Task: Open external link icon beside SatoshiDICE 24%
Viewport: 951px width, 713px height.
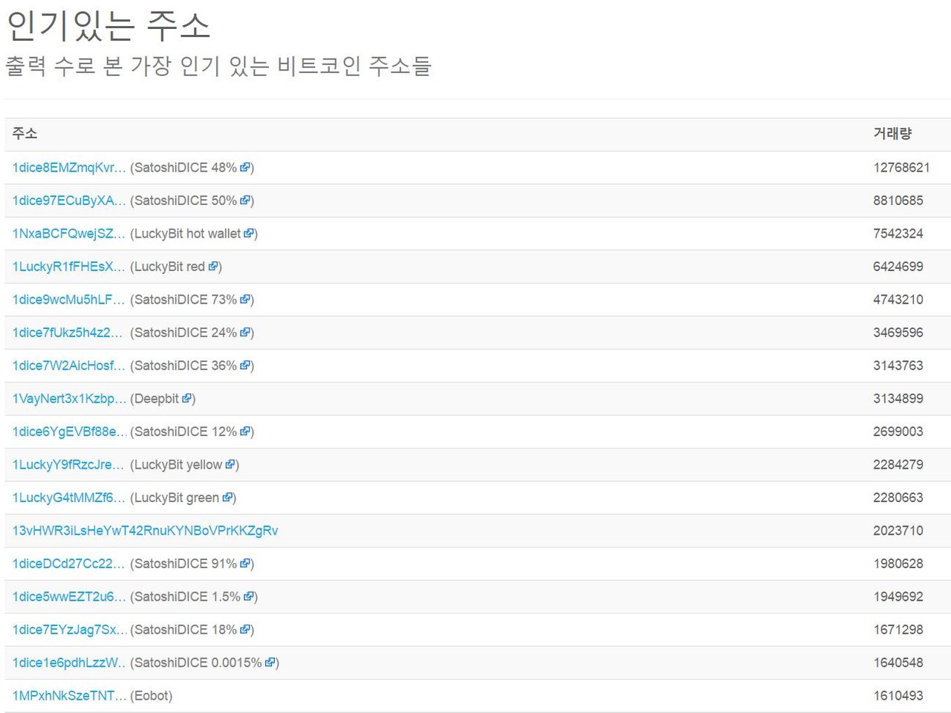Action: click(x=245, y=333)
